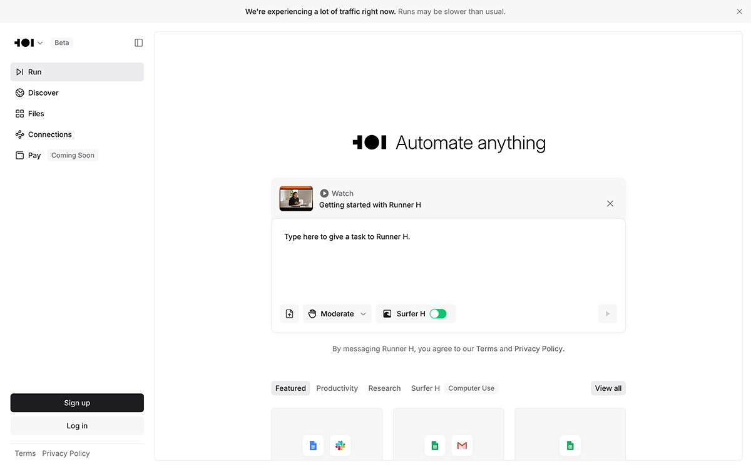This screenshot has width=751, height=469.
Task: Click the Slack icon in template card
Action: [x=340, y=446]
